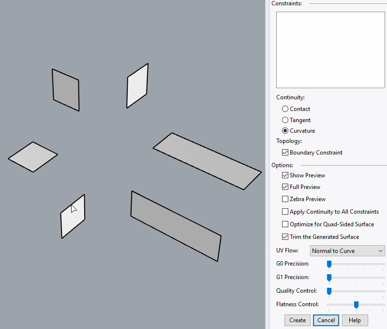Screen dimensions: 387x329
Task: Click inside the empty Constraints list box
Action: (330, 50)
